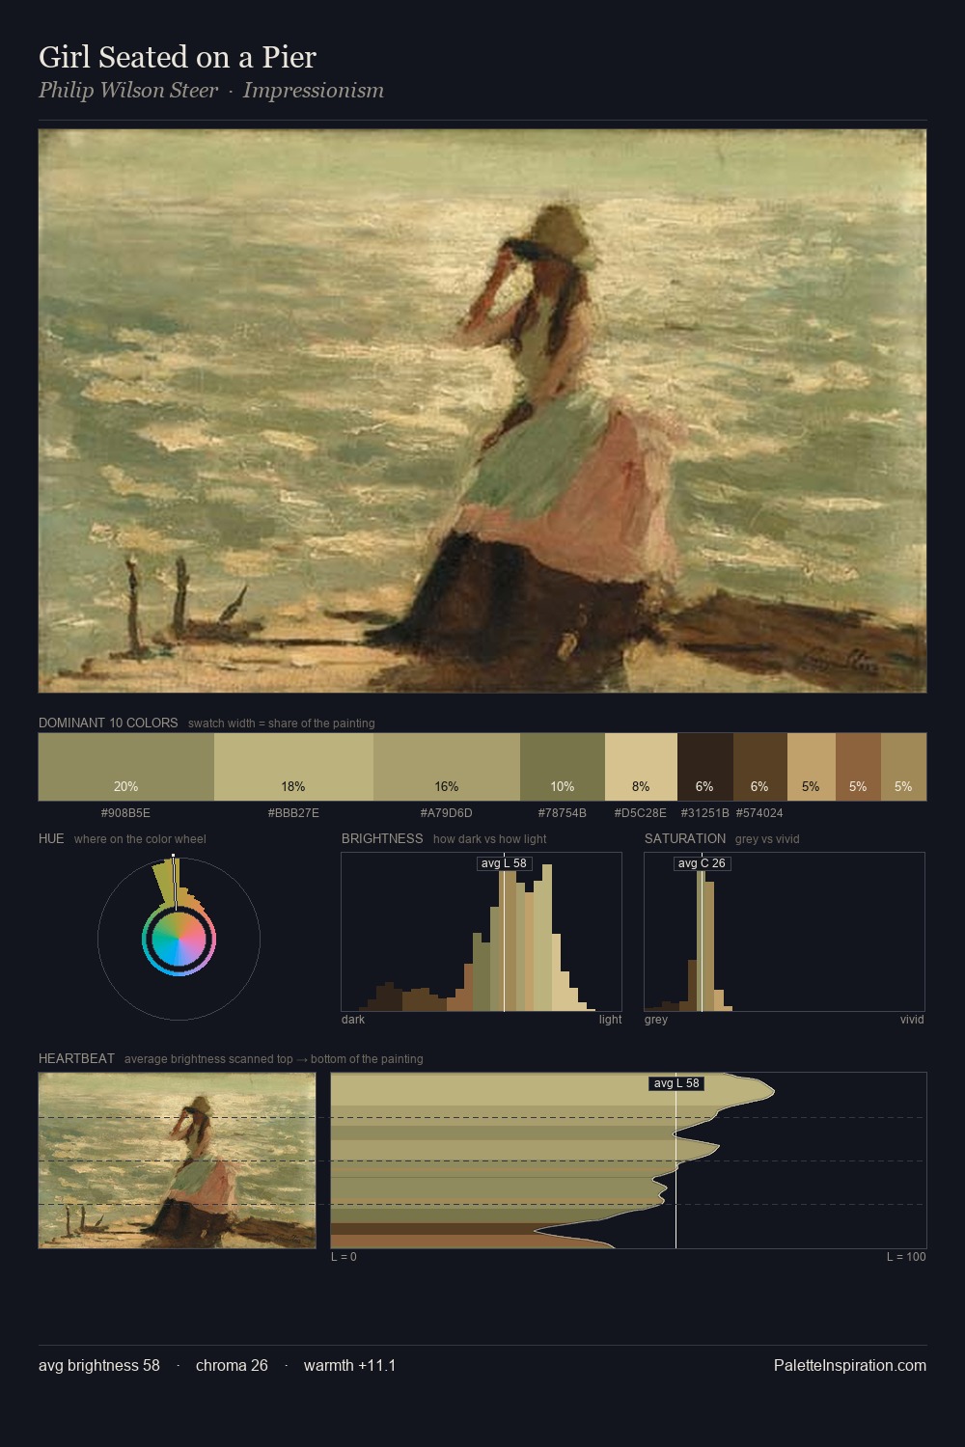
Task: Select the 5% reddish-brown swatch
Action: (858, 767)
